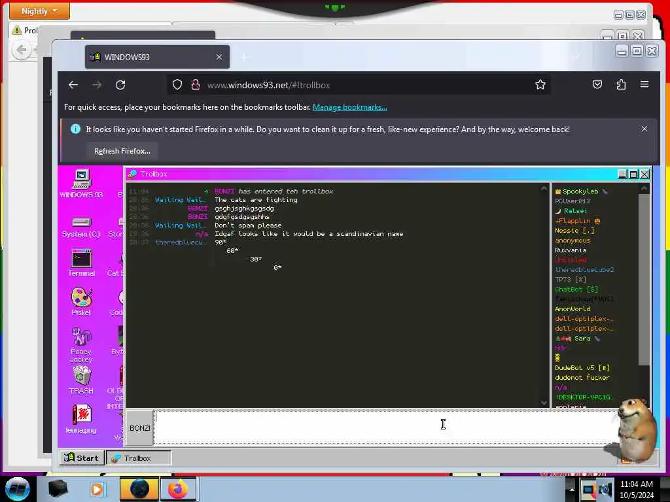Viewport: 670px width, 502px height.
Task: Open the TRASH recycle bin icon
Action: pos(81,380)
